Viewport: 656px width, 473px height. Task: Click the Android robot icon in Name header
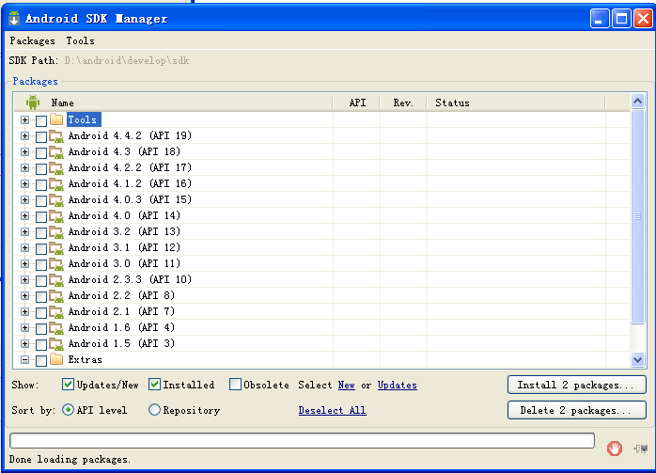pos(33,102)
